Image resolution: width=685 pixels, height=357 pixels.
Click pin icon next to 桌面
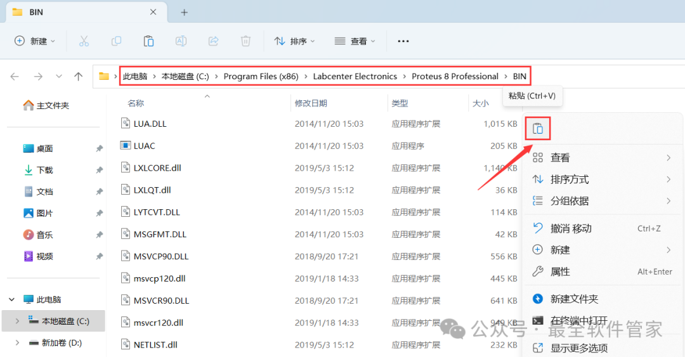[x=99, y=148]
